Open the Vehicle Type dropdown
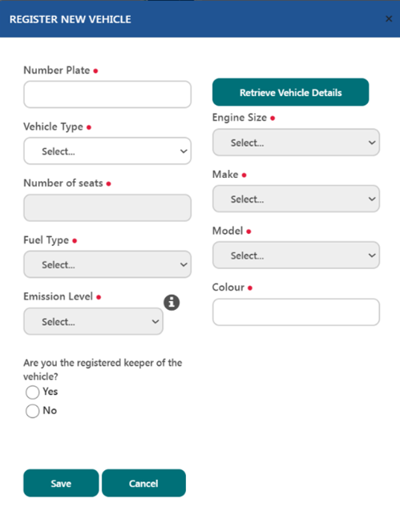This screenshot has height=511, width=400. 107,151
